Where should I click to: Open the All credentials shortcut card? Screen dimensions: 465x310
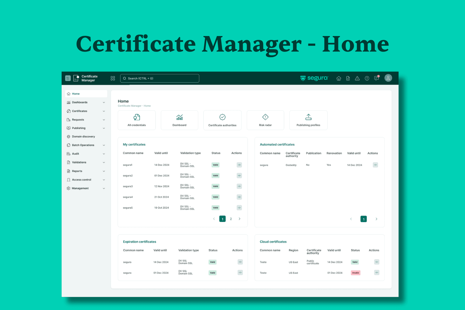(137, 120)
